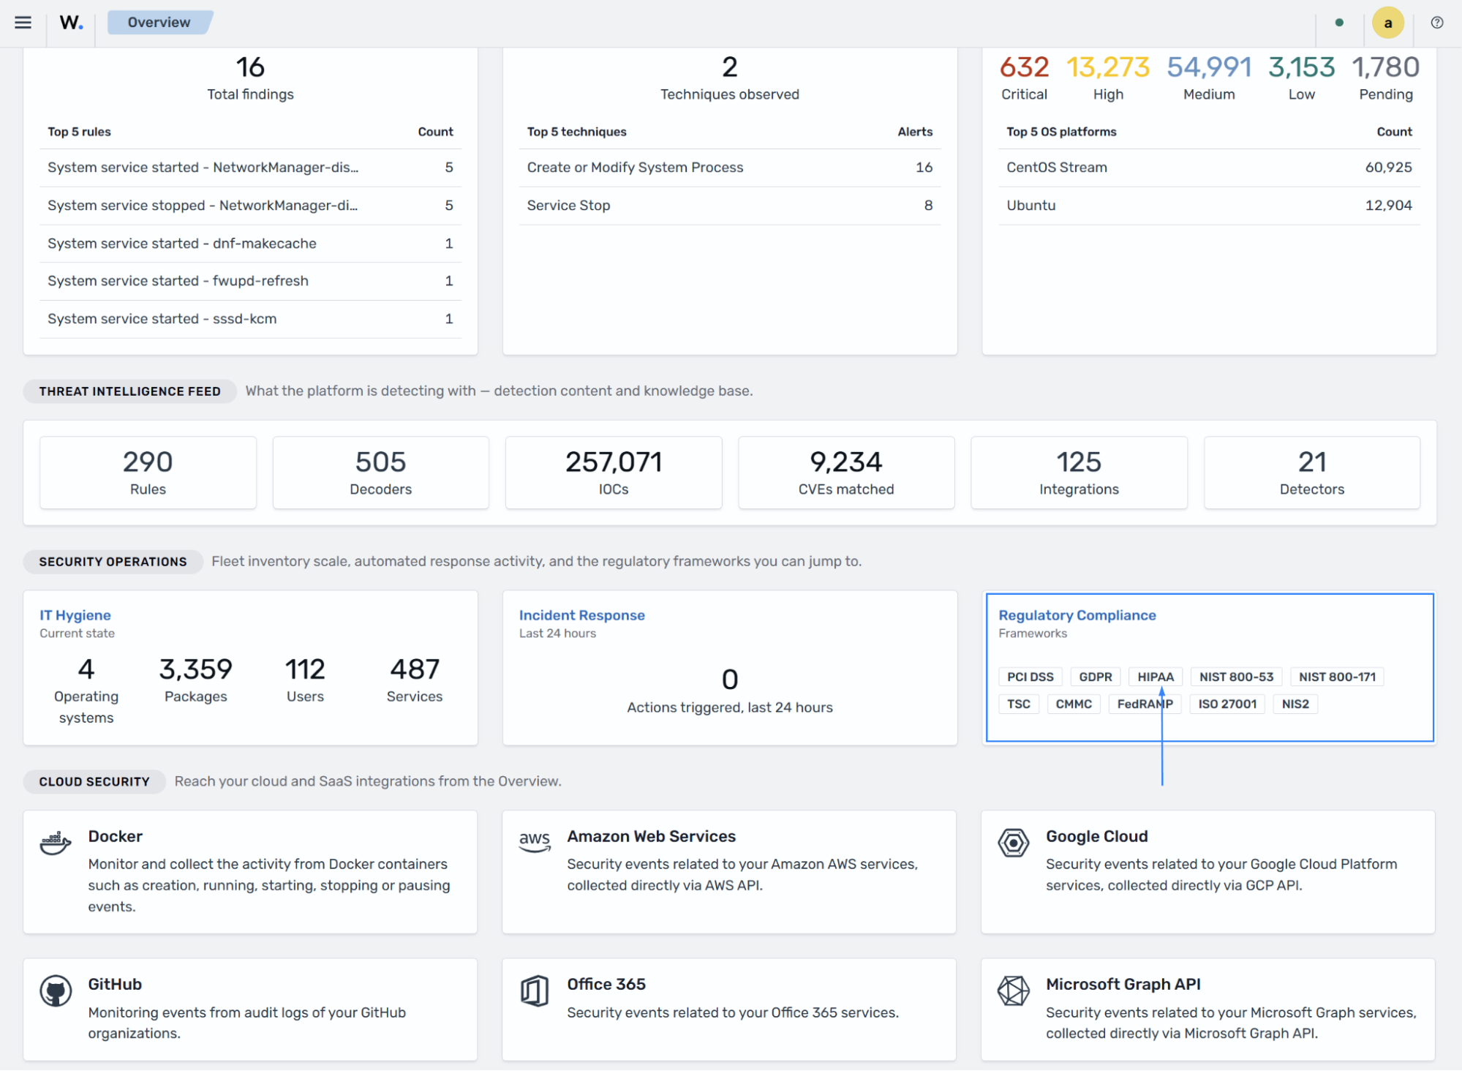Open the 257,071 IOCs card

tap(614, 473)
